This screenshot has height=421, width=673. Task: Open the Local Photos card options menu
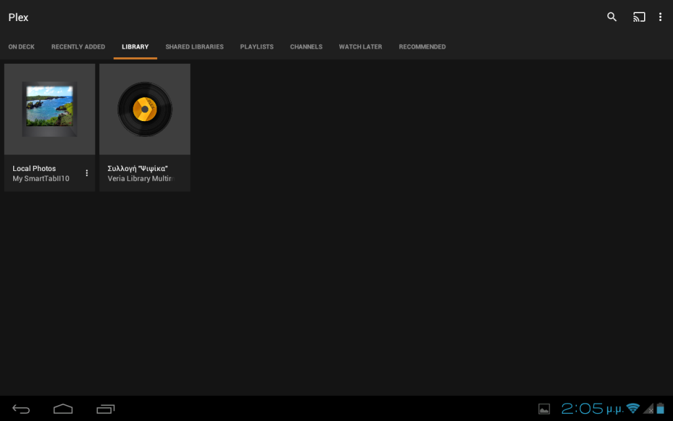coord(87,173)
